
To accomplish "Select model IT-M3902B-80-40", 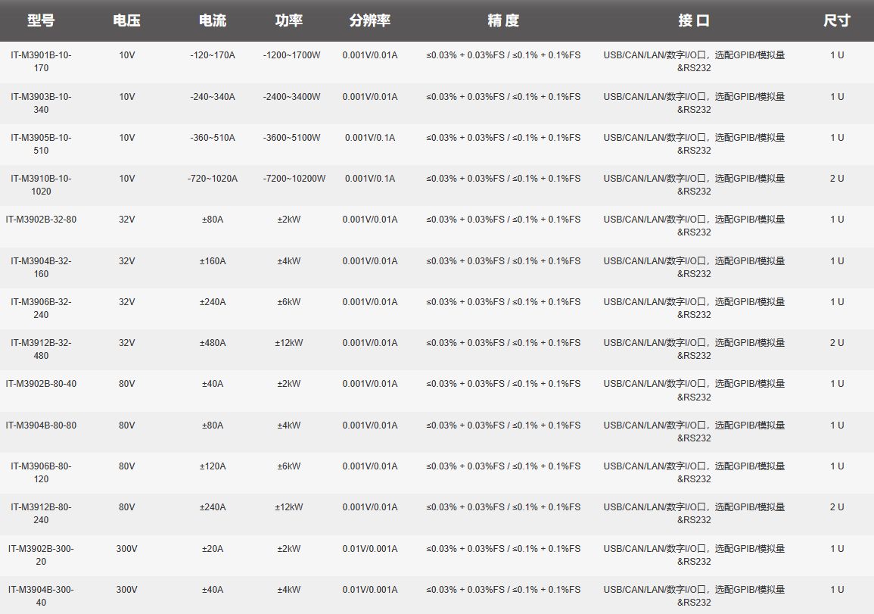I will (42, 384).
